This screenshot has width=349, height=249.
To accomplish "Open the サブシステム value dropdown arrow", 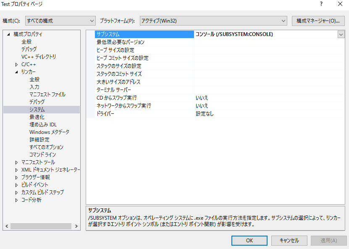I will point(341,34).
